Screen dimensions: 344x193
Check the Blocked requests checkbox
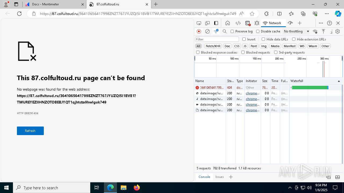point(243,52)
